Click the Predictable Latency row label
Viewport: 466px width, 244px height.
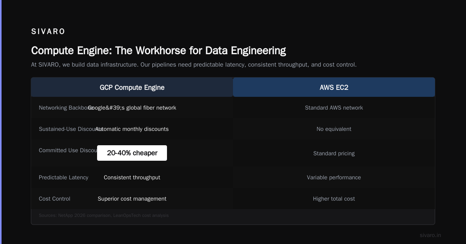click(64, 177)
